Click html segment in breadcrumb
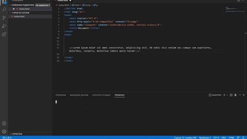This screenshot has width=247, height=139. click(77, 5)
